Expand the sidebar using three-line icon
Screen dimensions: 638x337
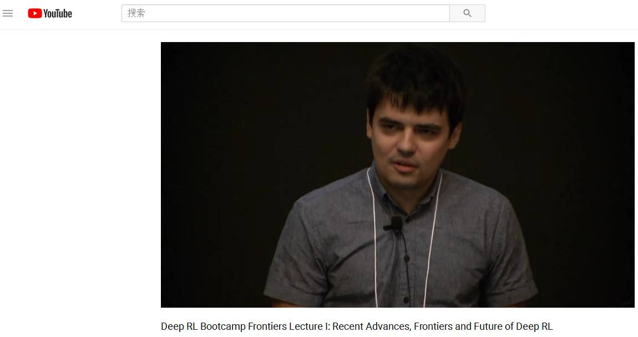click(x=8, y=13)
